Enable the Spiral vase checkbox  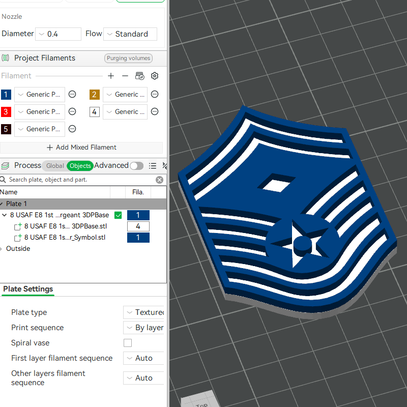click(x=128, y=342)
